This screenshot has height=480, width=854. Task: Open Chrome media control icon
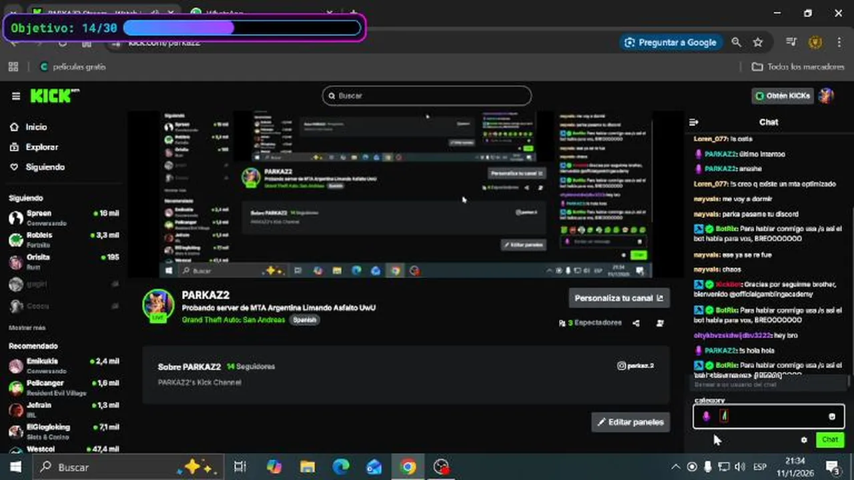pos(792,42)
